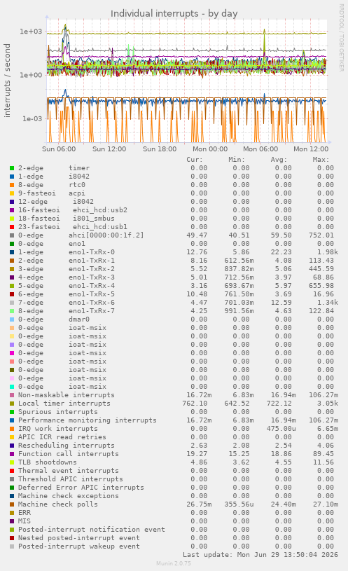Viewport: 348px width, 571px height.
Task: Click the swatch beside Local timer interrupts
Action: [x=12, y=404]
